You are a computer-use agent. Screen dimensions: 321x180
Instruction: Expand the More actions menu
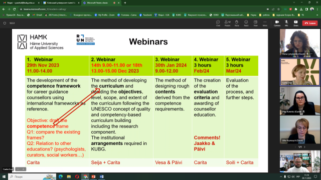click(x=265, y=23)
